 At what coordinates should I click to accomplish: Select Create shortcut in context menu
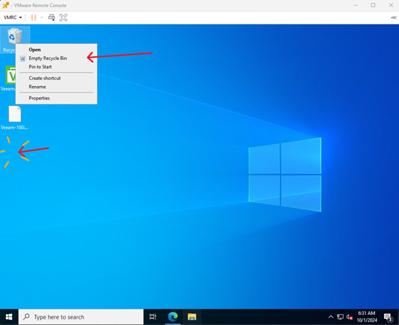click(x=44, y=78)
